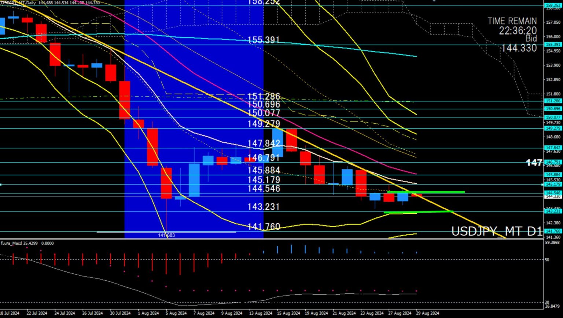Click the Bid 144.330 price text
The image size is (563, 318).
coord(519,48)
